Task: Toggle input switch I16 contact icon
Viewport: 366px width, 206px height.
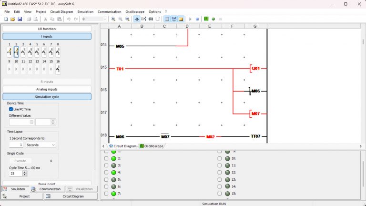Action: (x=58, y=69)
